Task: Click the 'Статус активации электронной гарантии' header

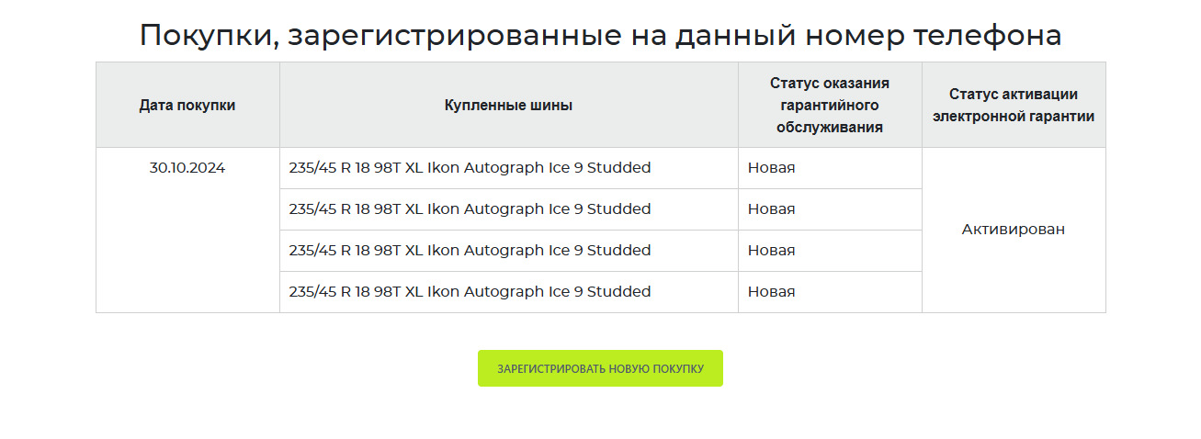Action: (x=1014, y=105)
